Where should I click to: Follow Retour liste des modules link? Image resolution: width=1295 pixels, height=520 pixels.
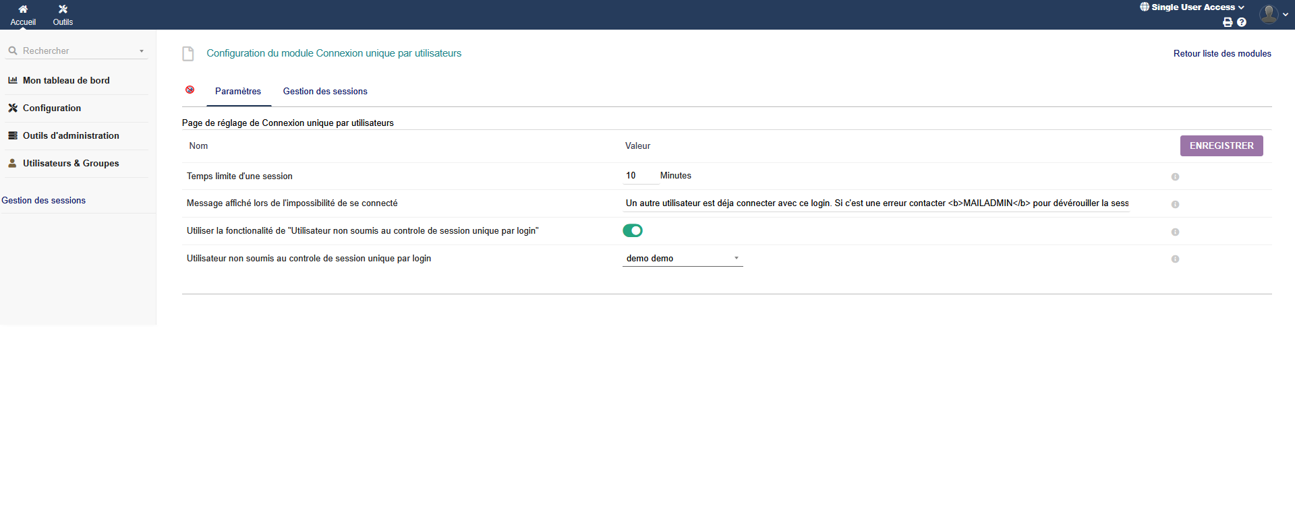(x=1221, y=54)
